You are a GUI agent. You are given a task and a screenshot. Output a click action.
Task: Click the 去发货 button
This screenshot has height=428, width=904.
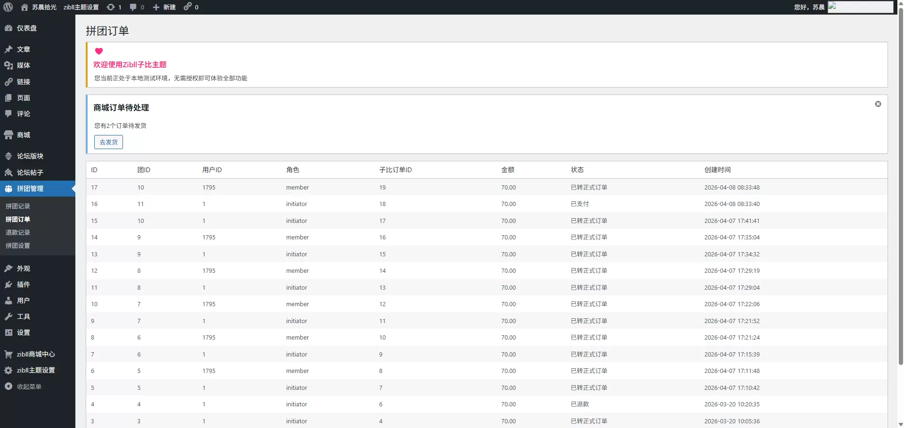coord(108,142)
